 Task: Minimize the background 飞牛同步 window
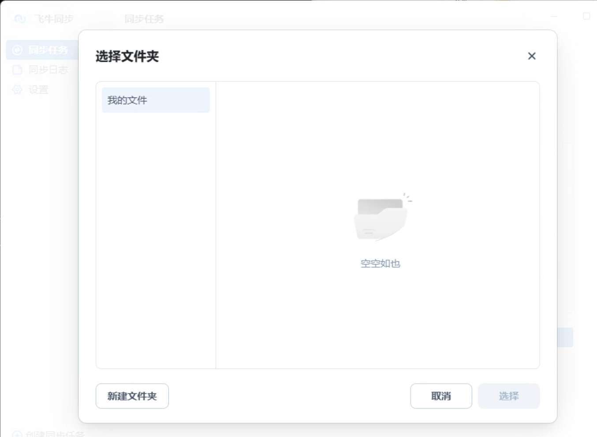click(x=554, y=16)
